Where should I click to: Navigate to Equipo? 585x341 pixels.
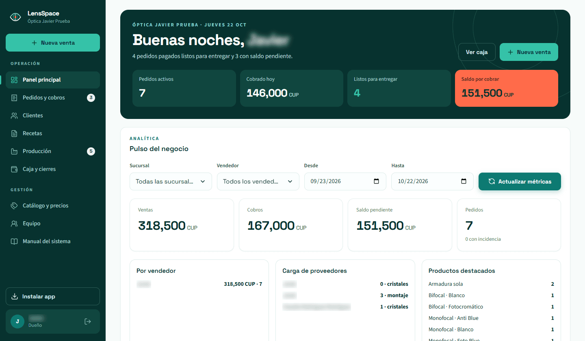[x=53, y=224]
